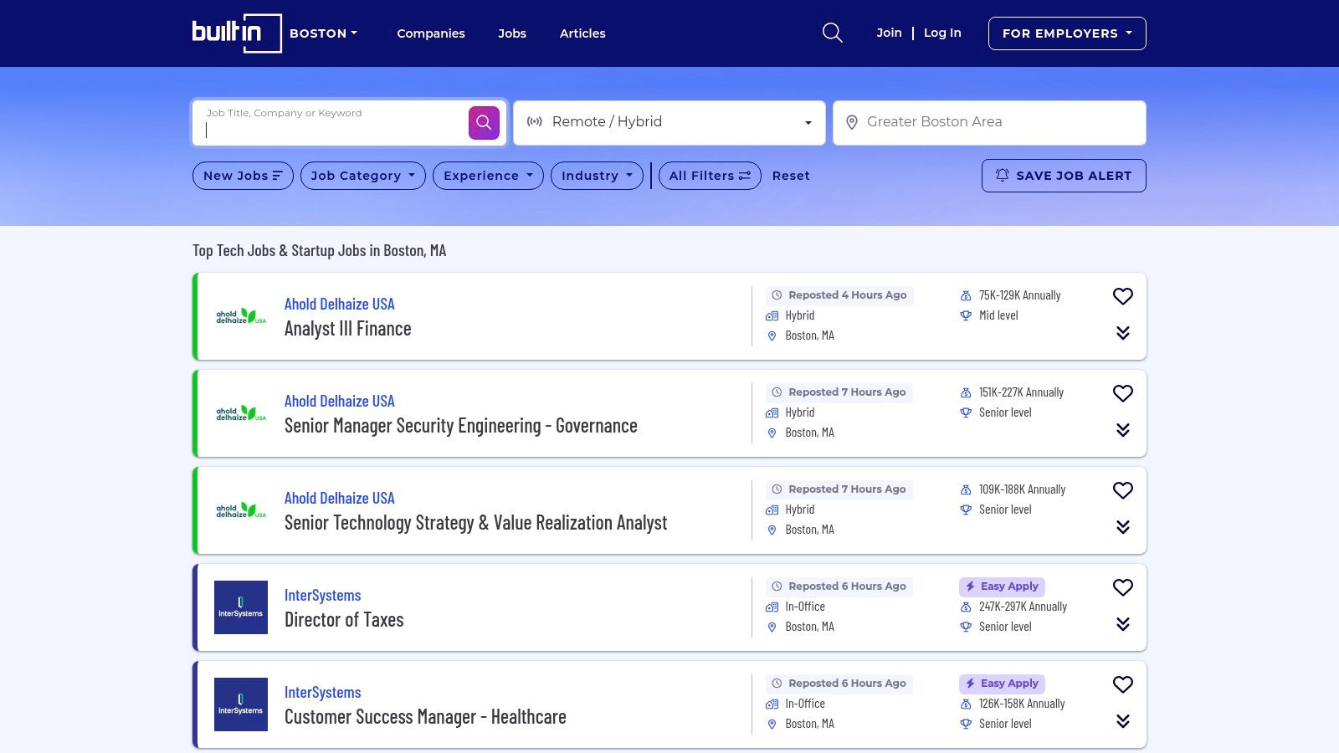1339x753 pixels.
Task: Heart the Senior Technology Strategy & Value job
Action: [x=1123, y=490]
